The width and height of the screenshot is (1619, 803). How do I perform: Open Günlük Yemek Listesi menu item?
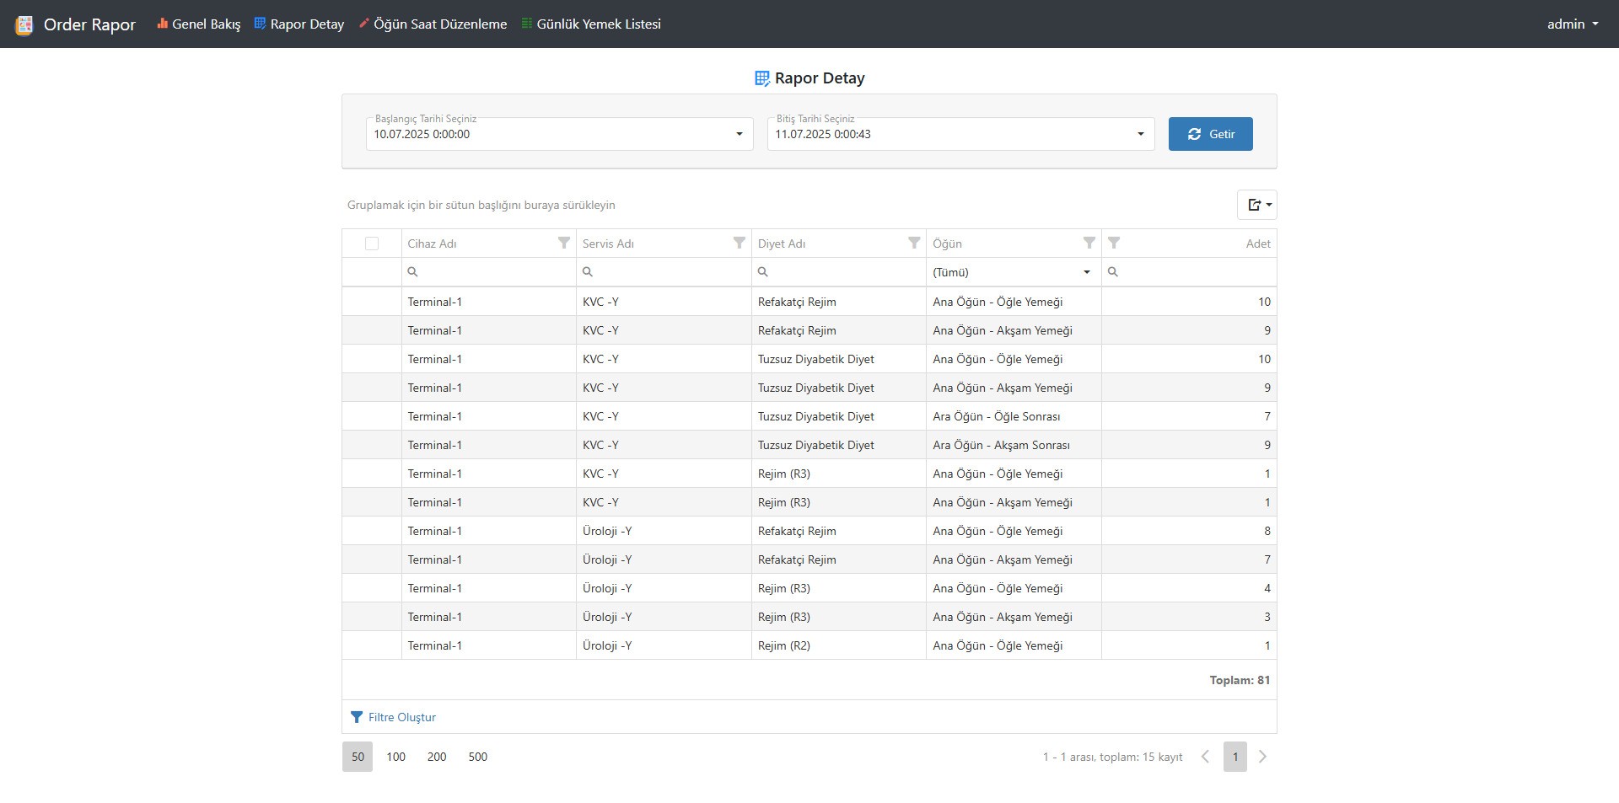coord(591,24)
